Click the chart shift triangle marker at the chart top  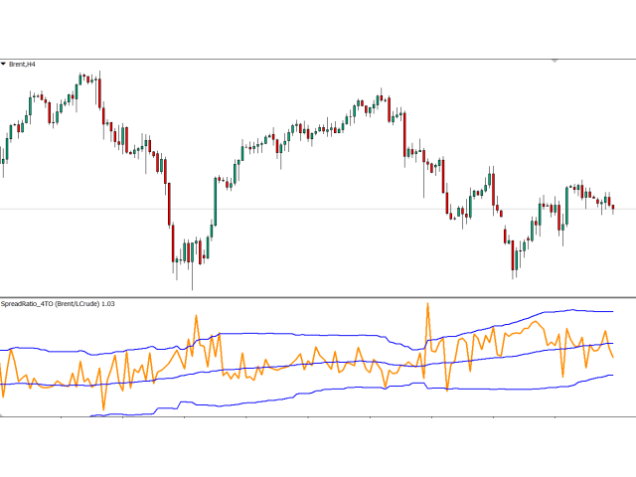(x=555, y=61)
